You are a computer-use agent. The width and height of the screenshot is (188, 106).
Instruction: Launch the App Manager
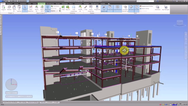[x=166, y=8]
